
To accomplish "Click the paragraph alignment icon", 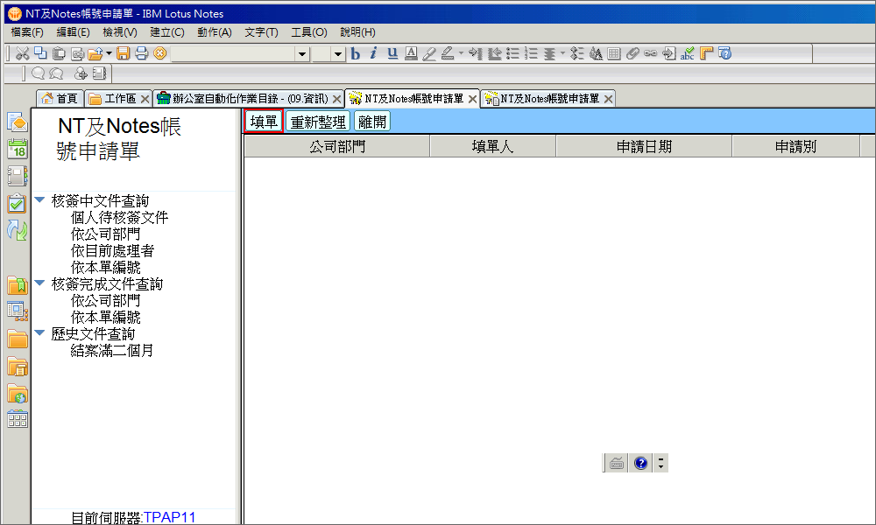I will 550,53.
